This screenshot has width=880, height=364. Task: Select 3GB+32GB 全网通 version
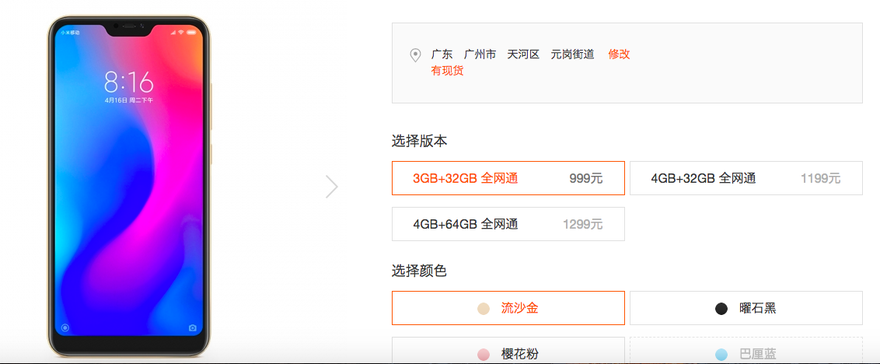coord(508,178)
